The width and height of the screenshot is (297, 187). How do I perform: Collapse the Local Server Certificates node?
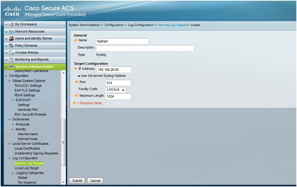[x=10, y=144]
